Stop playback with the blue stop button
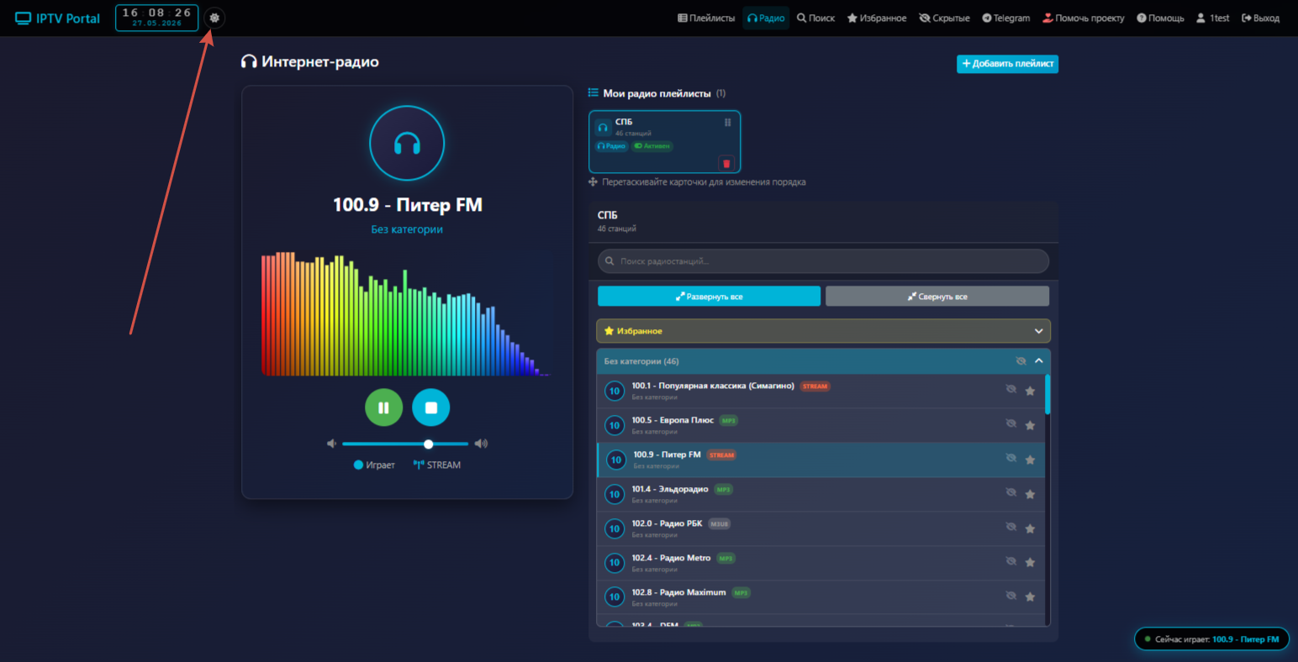The image size is (1298, 662). coord(430,407)
